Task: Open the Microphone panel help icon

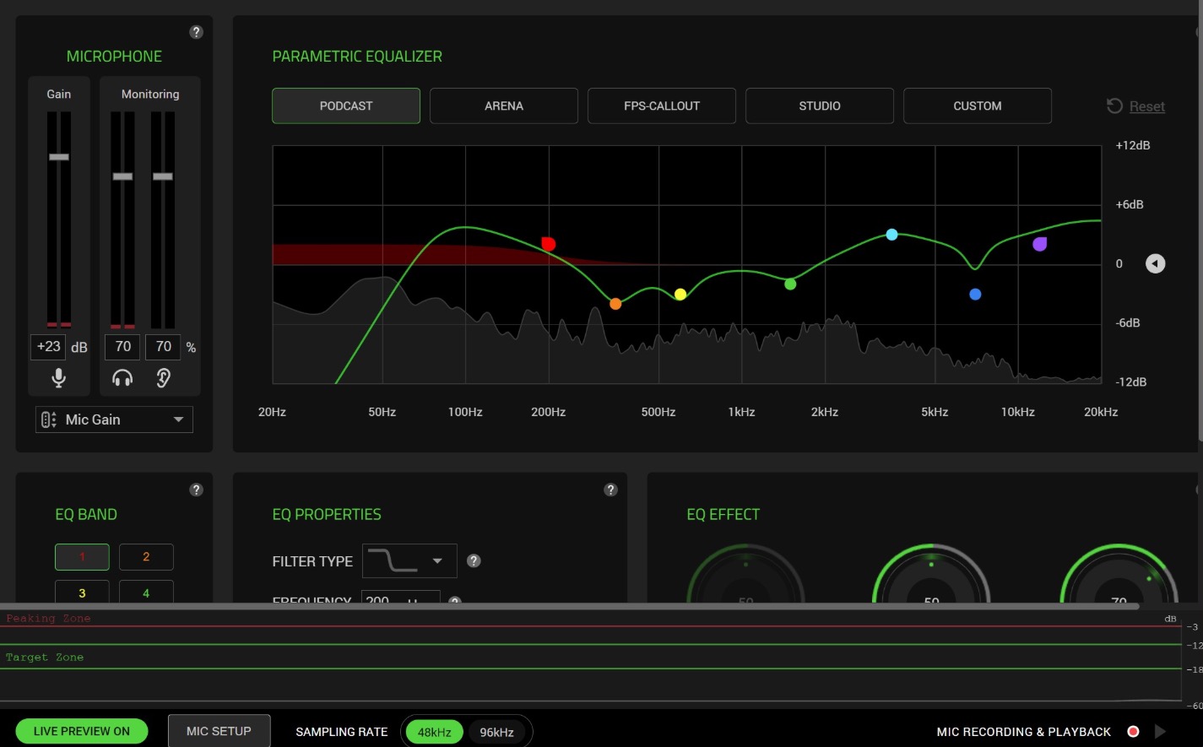Action: coord(196,32)
